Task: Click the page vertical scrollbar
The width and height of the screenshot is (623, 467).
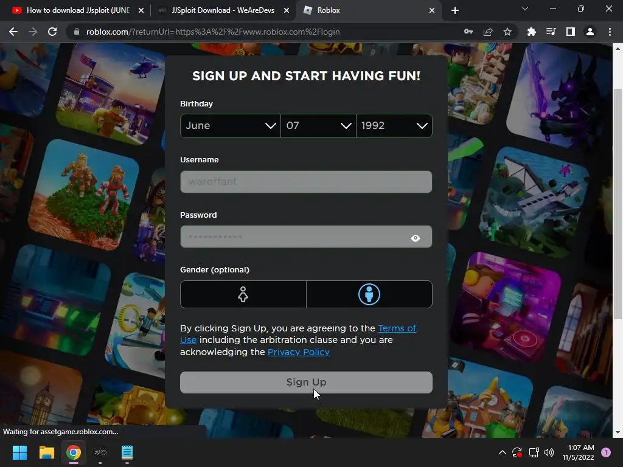Action: (618, 204)
